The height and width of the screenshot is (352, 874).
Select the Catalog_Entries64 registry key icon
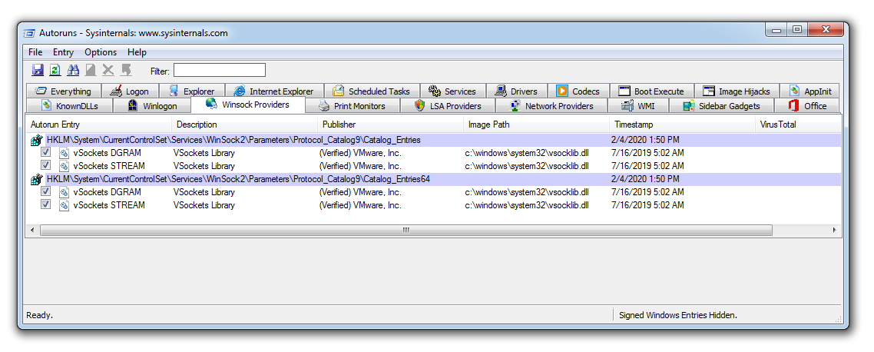(36, 179)
